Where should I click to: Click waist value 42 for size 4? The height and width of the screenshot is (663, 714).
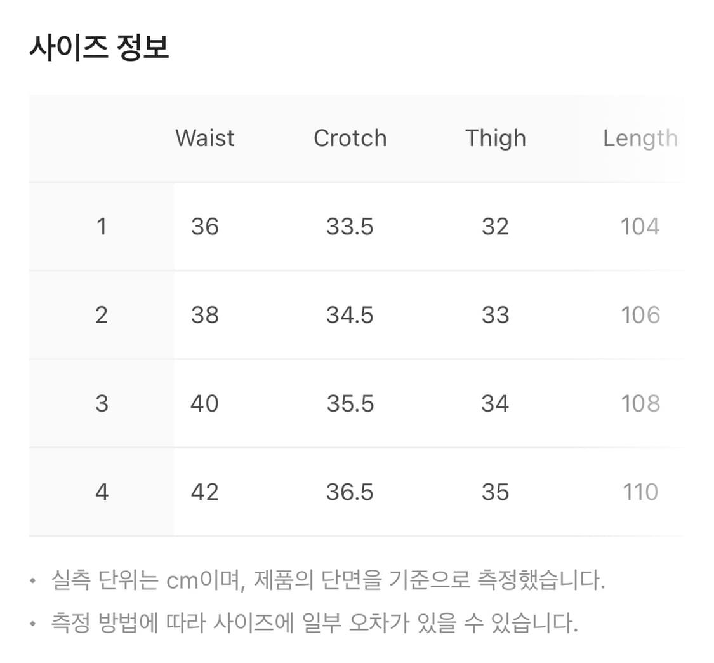[204, 492]
